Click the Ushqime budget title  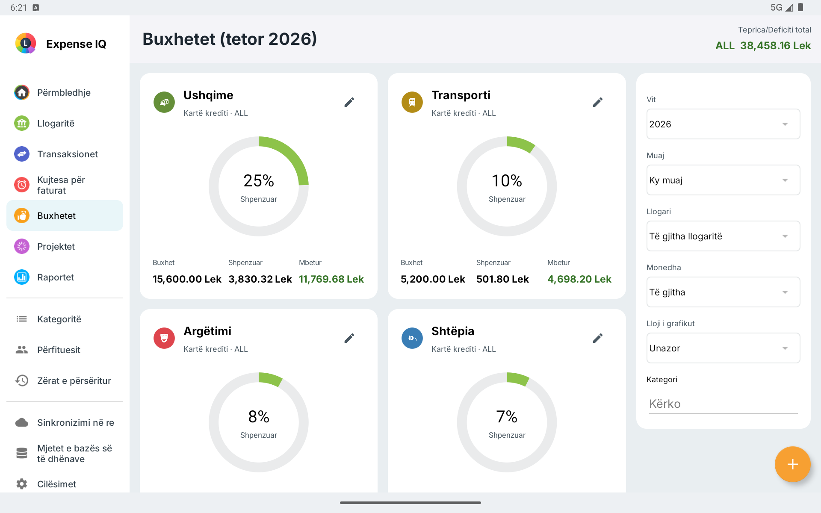pyautogui.click(x=208, y=95)
